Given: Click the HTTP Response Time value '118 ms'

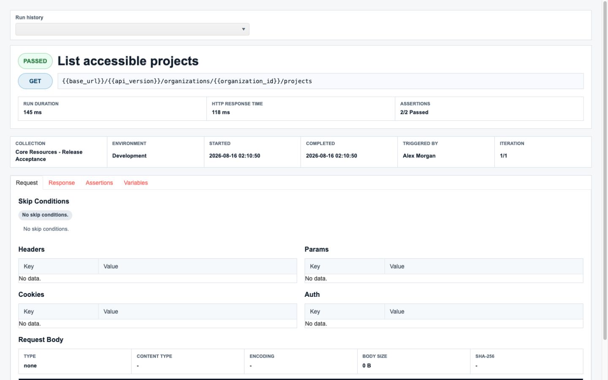Looking at the screenshot, I should tap(221, 112).
